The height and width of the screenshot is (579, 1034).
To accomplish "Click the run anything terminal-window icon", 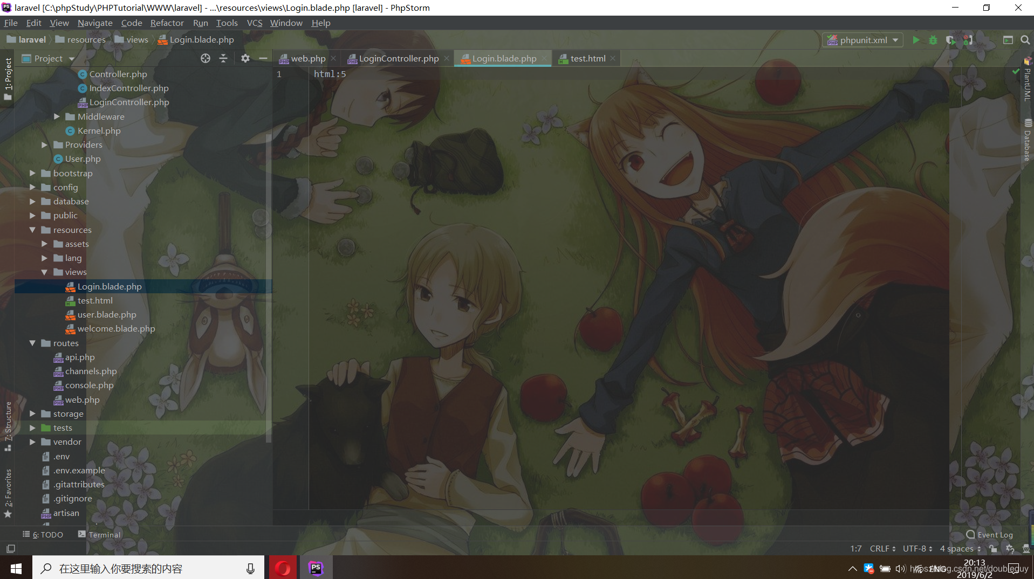I will pos(1008,40).
